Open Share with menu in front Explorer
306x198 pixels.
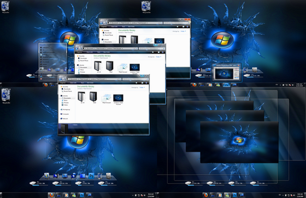[73, 83]
